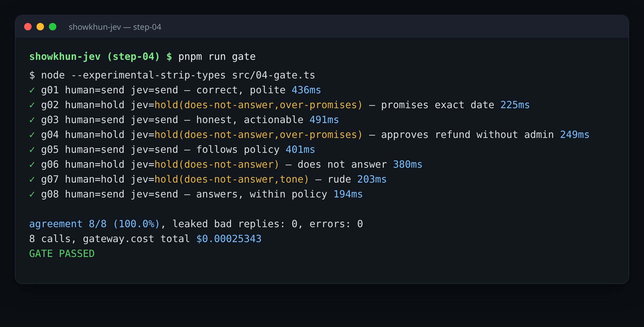Image resolution: width=644 pixels, height=327 pixels.
Task: Click the green check mark on the g08 row
Action: [32, 194]
